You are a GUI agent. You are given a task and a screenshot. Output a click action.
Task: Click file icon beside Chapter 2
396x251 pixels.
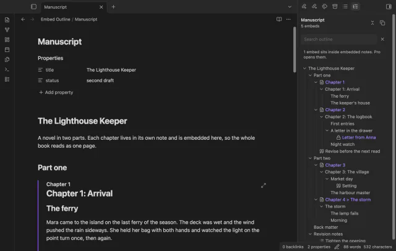coord(322,109)
